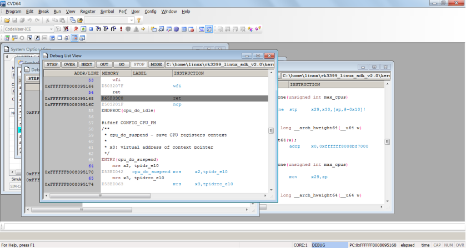
Task: Click the cascade windows icon in toolbar
Action: pos(72,20)
